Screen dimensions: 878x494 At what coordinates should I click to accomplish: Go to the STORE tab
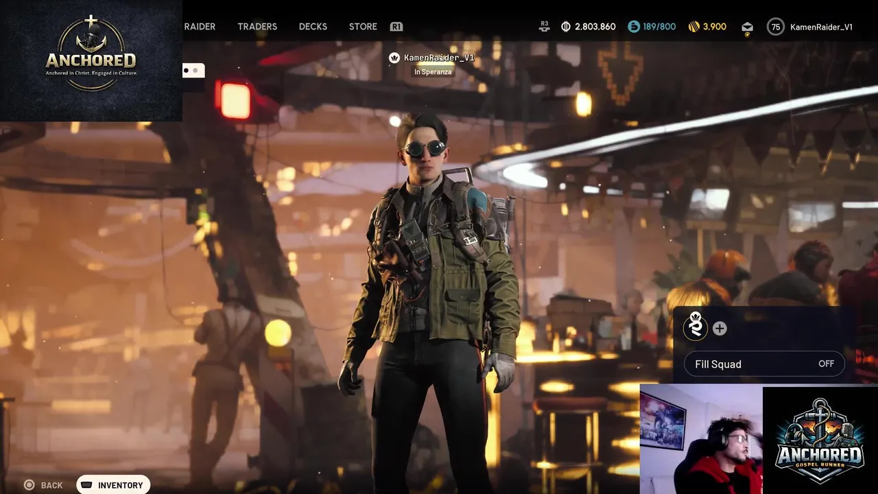[x=363, y=27]
